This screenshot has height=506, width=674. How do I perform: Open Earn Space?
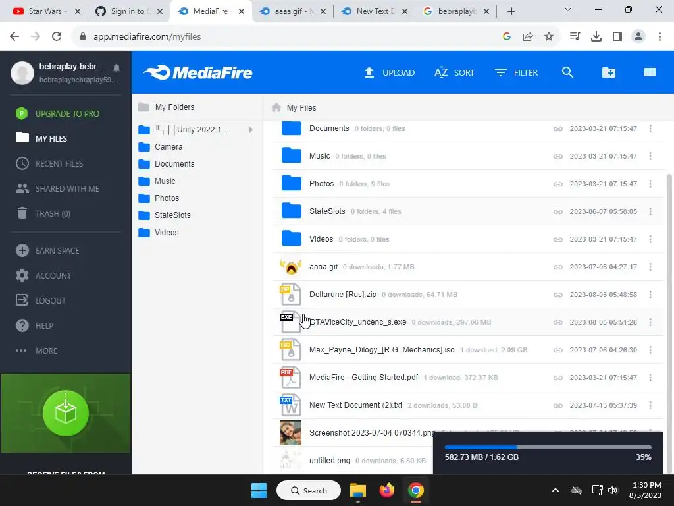click(47, 250)
